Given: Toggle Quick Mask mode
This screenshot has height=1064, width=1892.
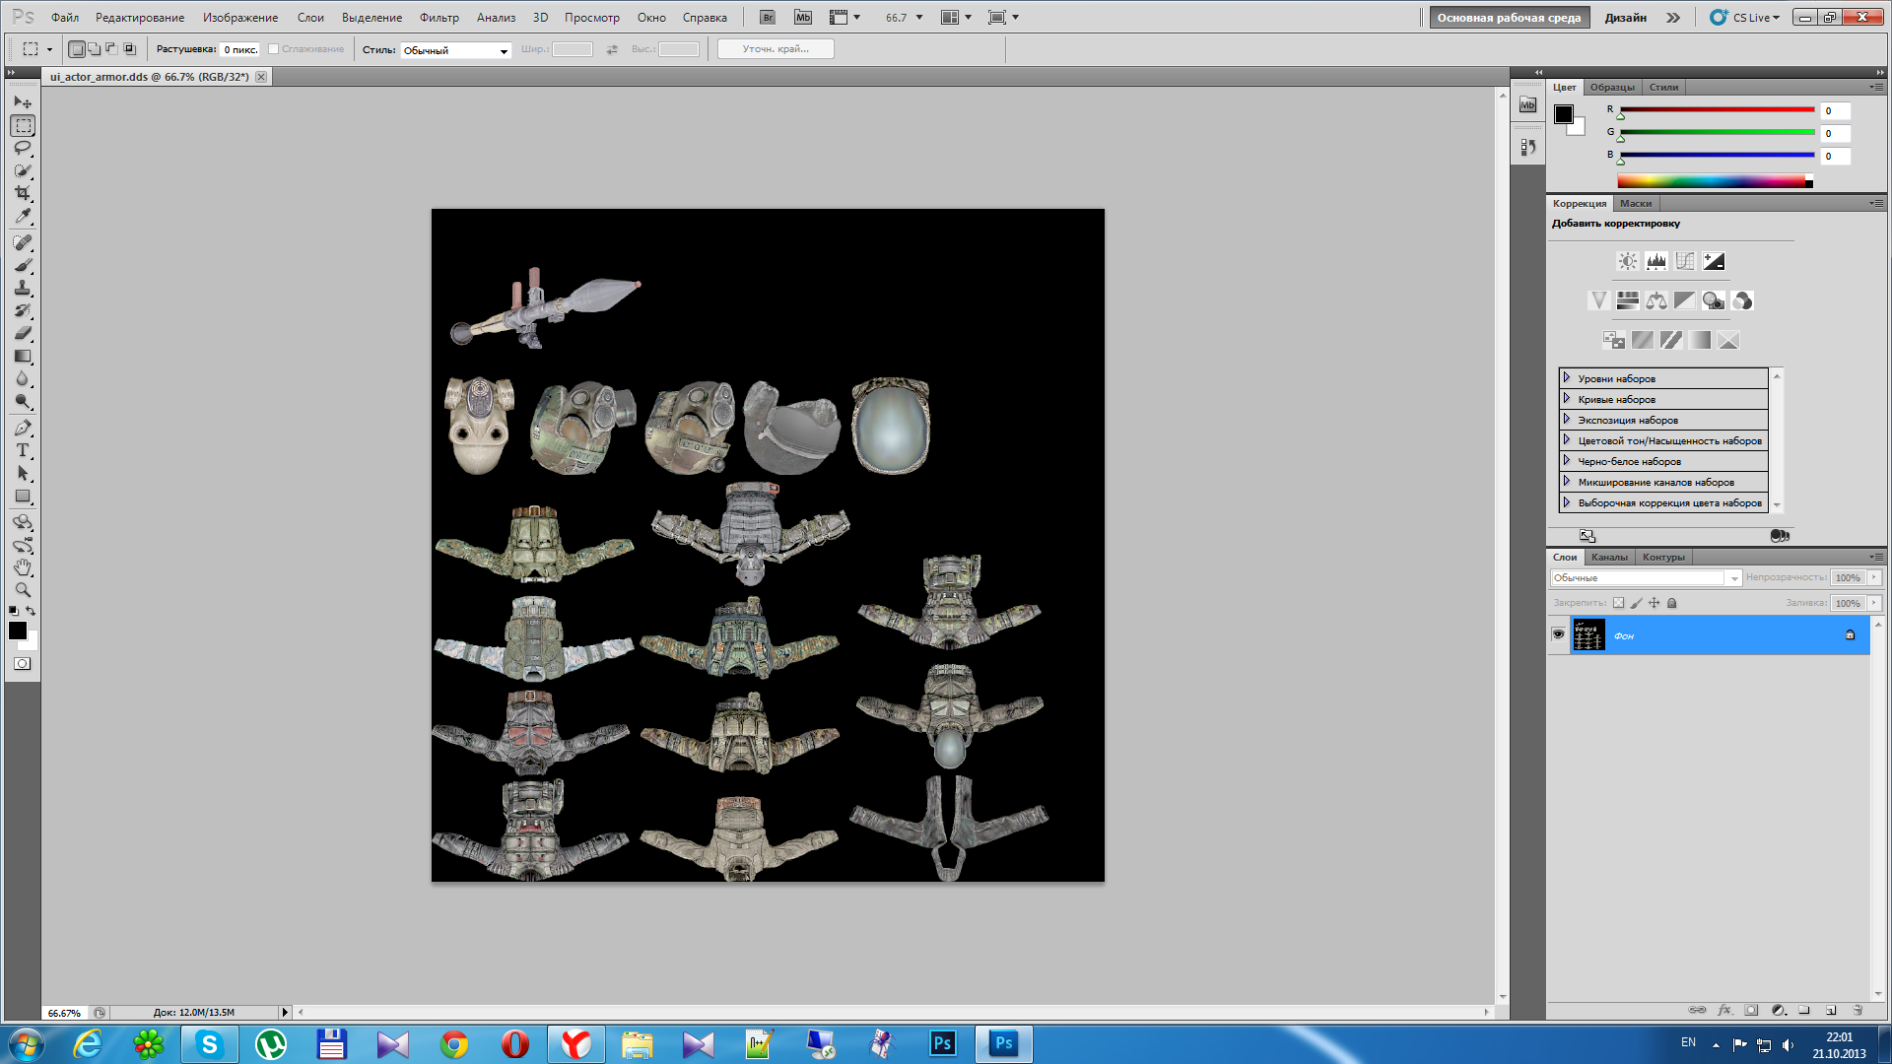Looking at the screenshot, I should click(x=22, y=664).
